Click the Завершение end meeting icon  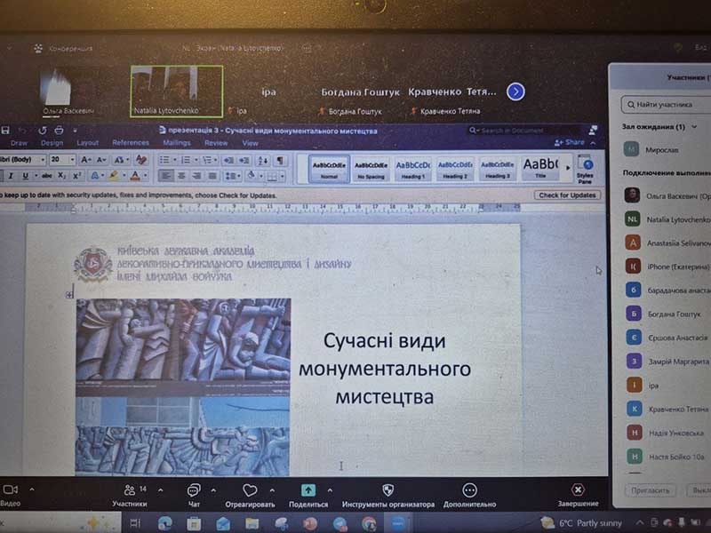click(578, 490)
